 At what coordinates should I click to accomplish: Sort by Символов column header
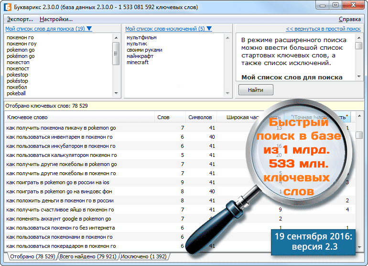click(x=201, y=117)
